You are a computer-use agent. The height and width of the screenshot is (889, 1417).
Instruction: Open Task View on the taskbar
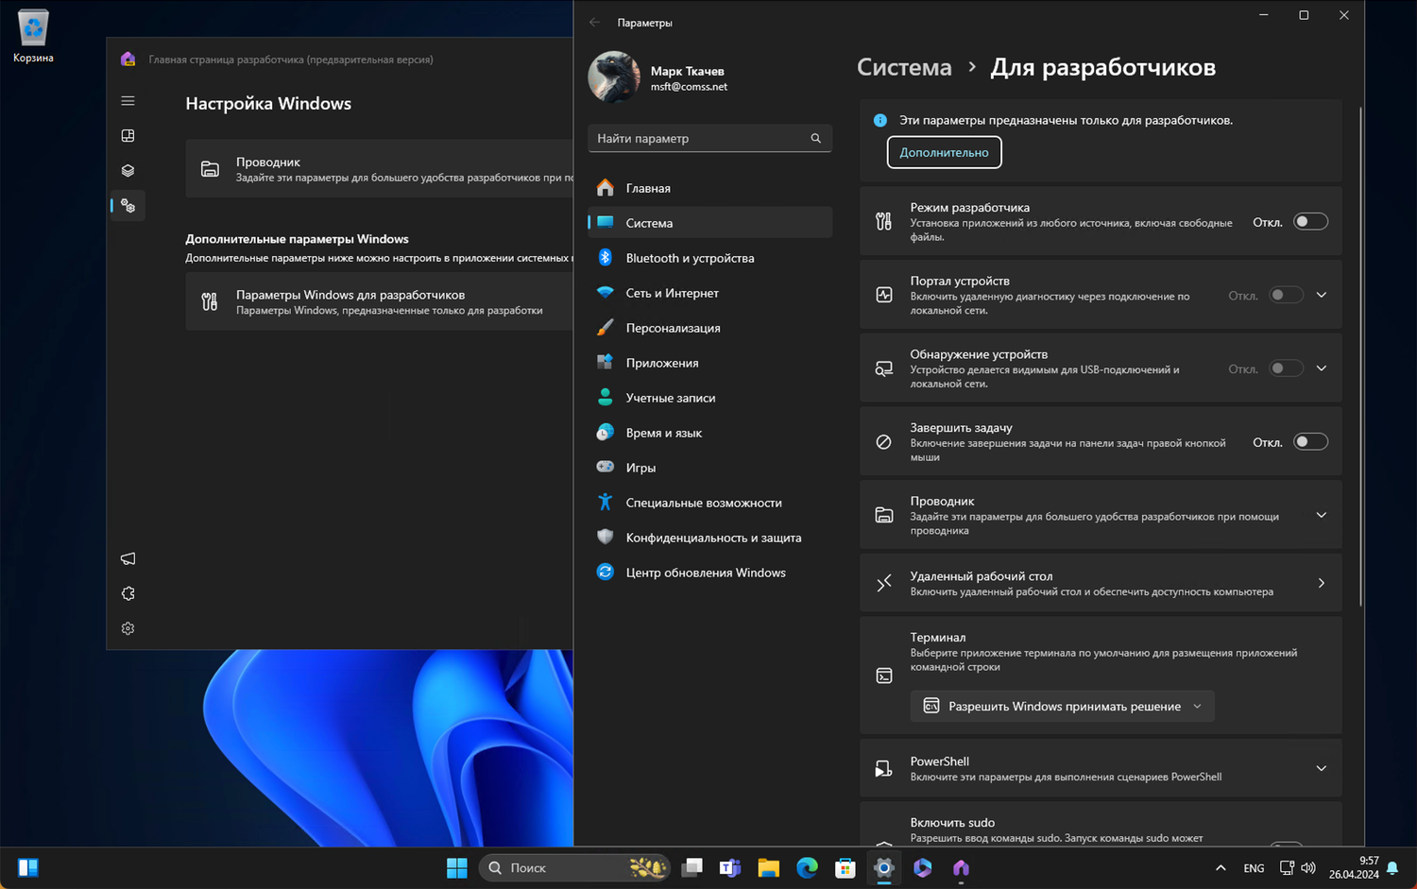tap(691, 867)
